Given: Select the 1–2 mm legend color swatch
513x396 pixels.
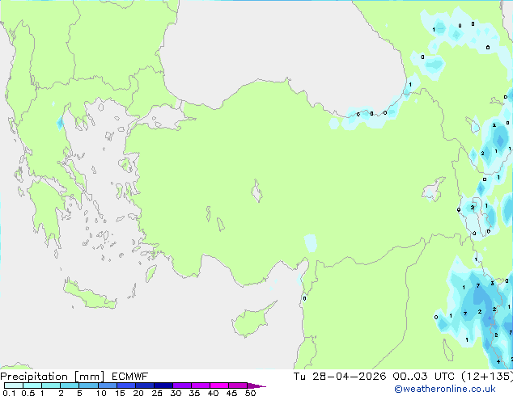Looking at the screenshot, I should tap(51, 385).
